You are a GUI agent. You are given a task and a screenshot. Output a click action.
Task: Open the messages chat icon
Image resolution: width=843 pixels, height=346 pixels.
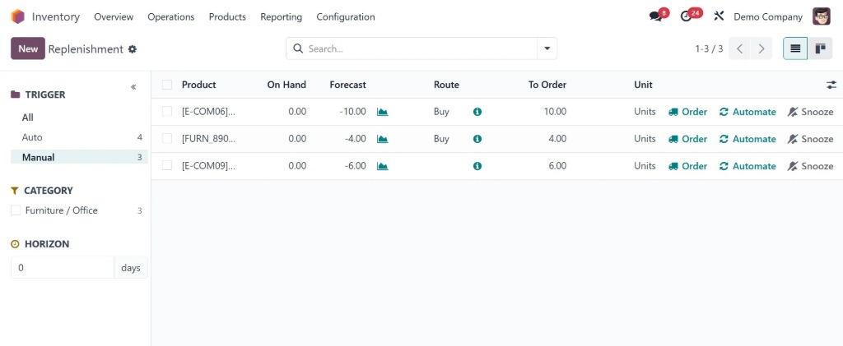[x=655, y=16]
